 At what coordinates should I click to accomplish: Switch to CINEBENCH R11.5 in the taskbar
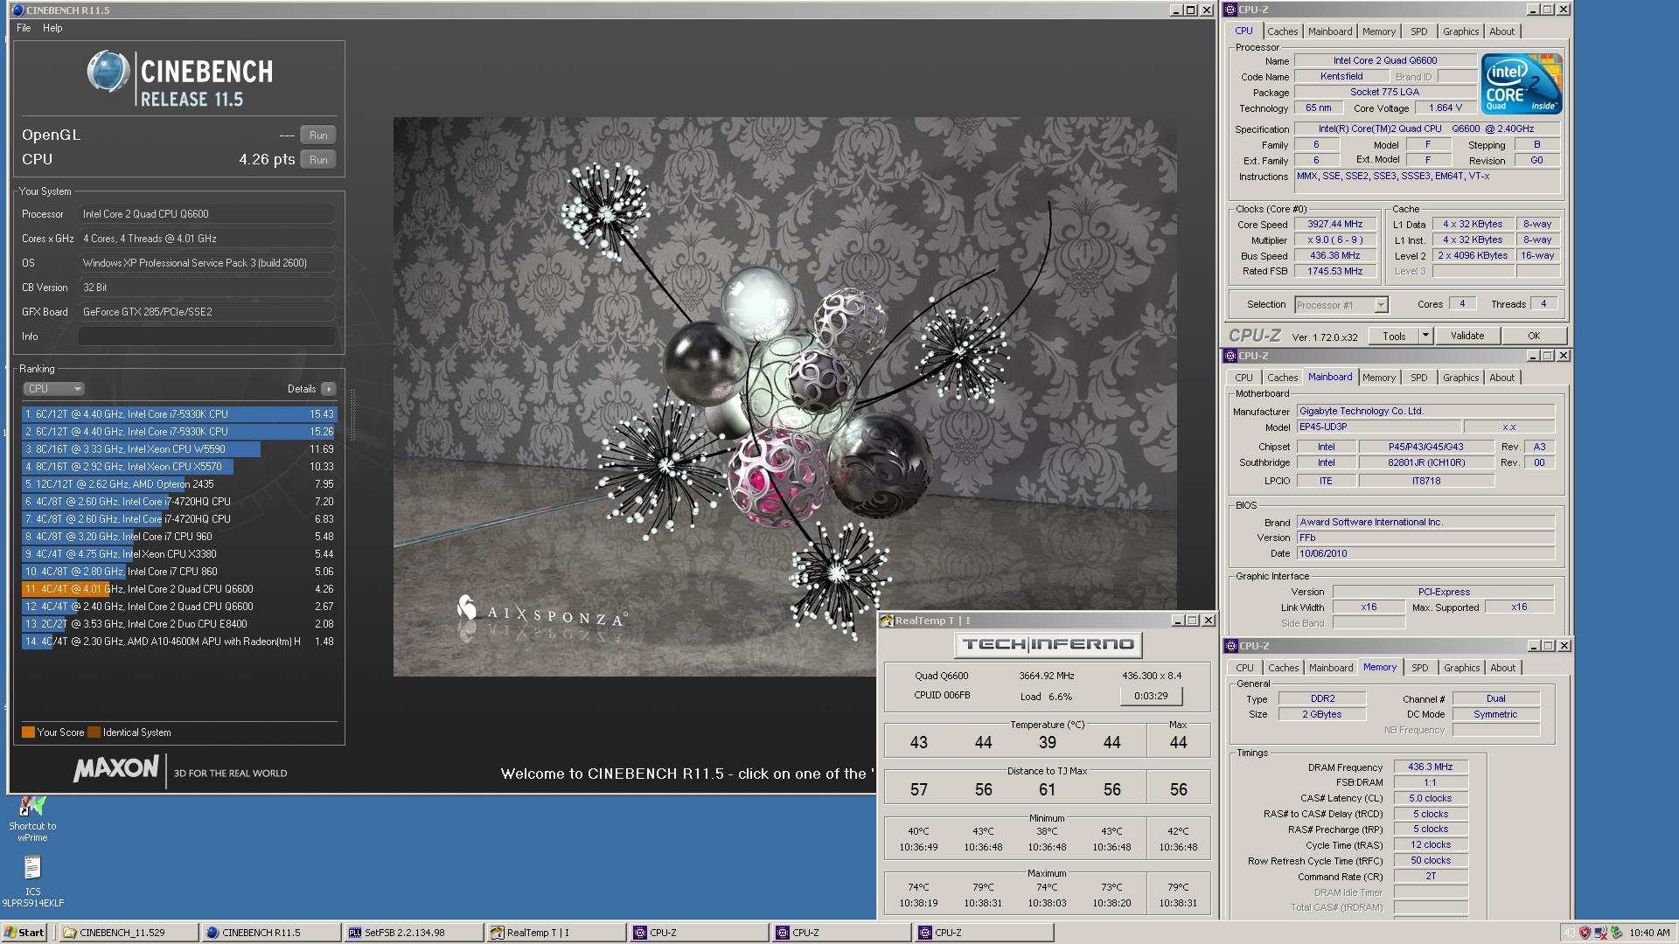270,933
